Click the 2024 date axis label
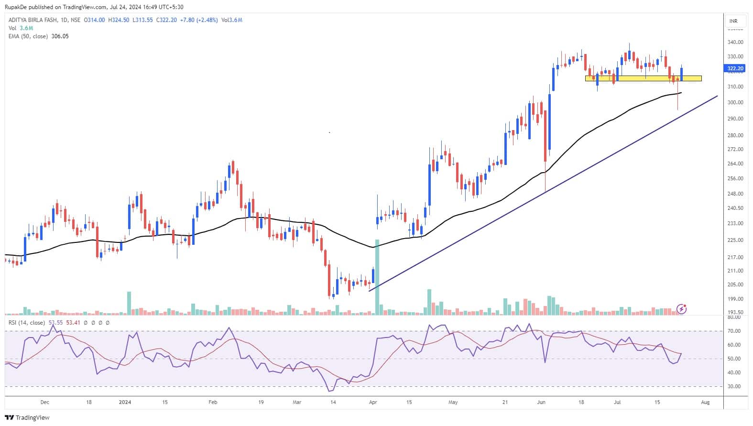Image resolution: width=753 pixels, height=426 pixels. [125, 402]
